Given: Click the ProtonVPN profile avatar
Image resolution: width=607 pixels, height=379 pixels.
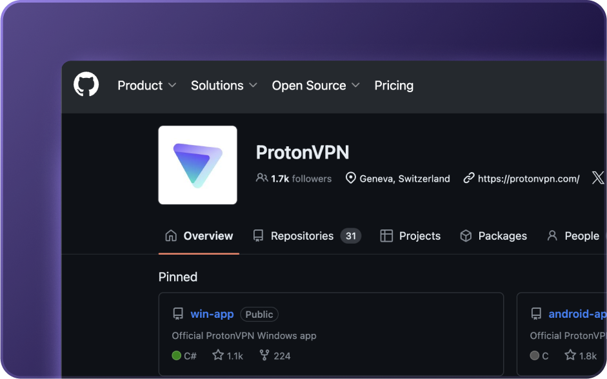Looking at the screenshot, I should click(x=197, y=164).
